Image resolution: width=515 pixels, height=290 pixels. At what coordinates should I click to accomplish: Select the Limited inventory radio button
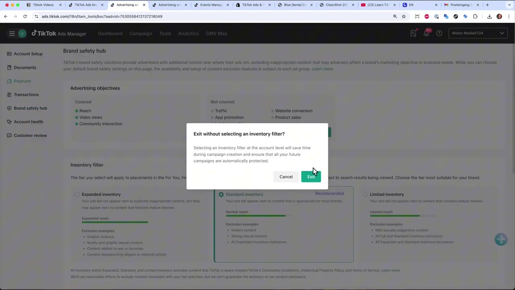coord(365,195)
